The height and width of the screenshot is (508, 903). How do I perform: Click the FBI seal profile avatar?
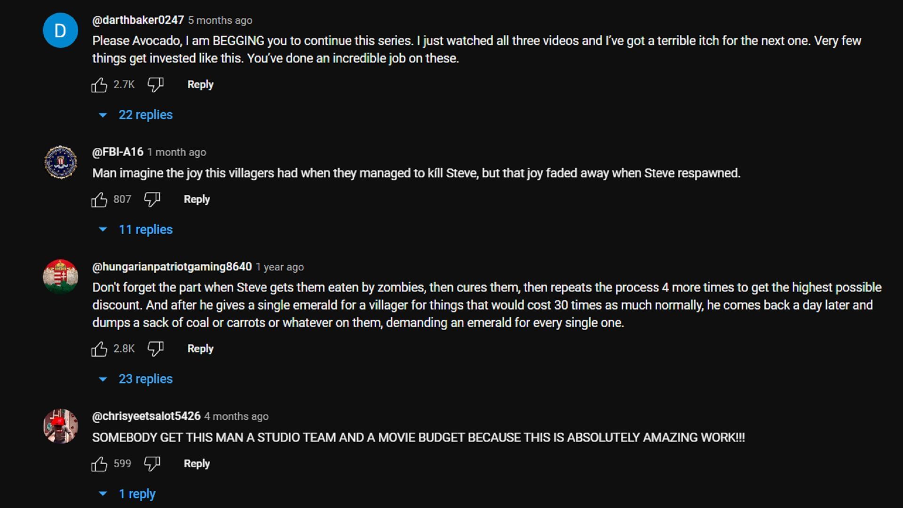[x=60, y=162]
